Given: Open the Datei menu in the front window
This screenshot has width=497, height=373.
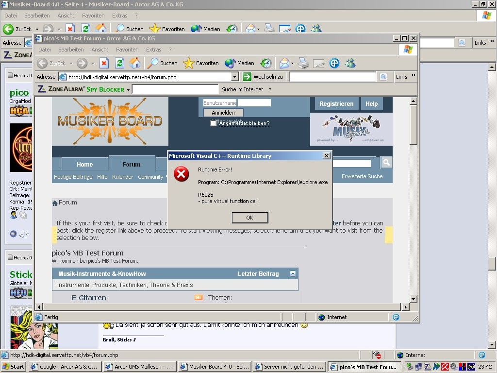Looking at the screenshot, I should (x=45, y=50).
